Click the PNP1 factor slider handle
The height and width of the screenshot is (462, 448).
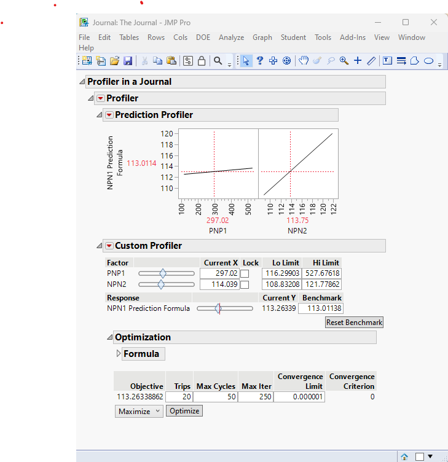point(163,273)
